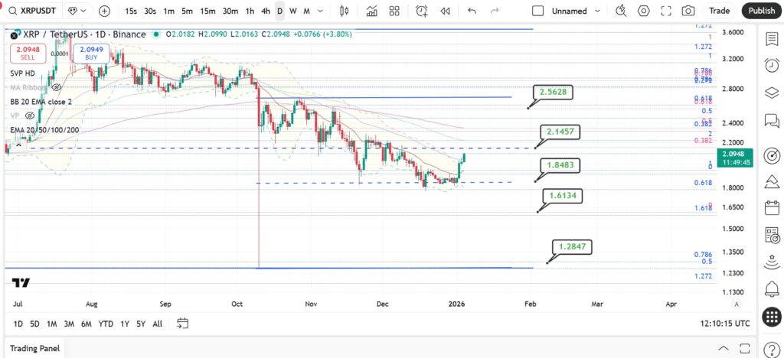Open the Calendar icon in right sidebar
Screen dimensions: 784x358
tap(772, 207)
